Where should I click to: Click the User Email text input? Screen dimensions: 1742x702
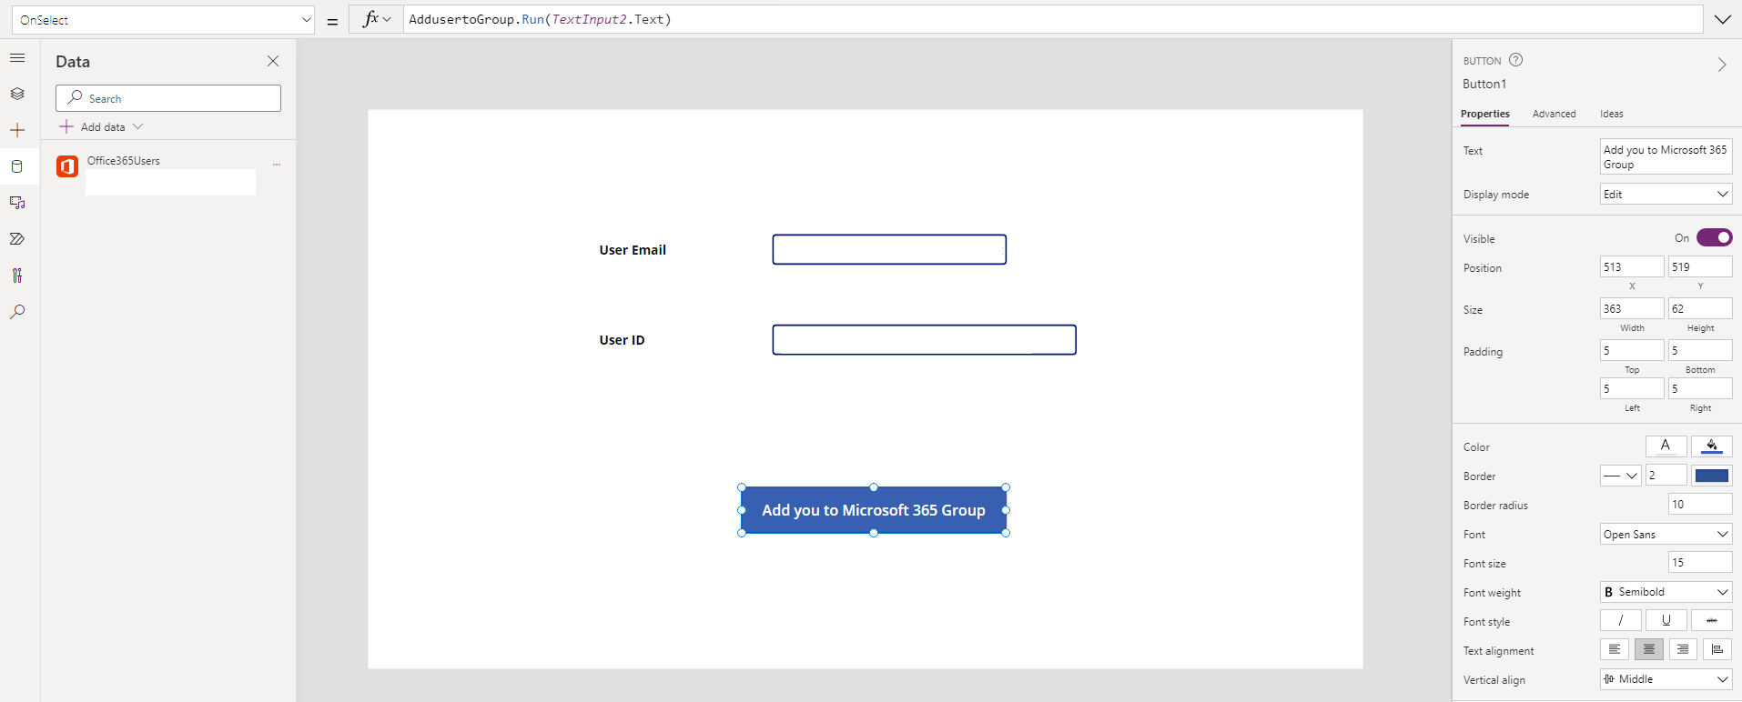click(889, 249)
